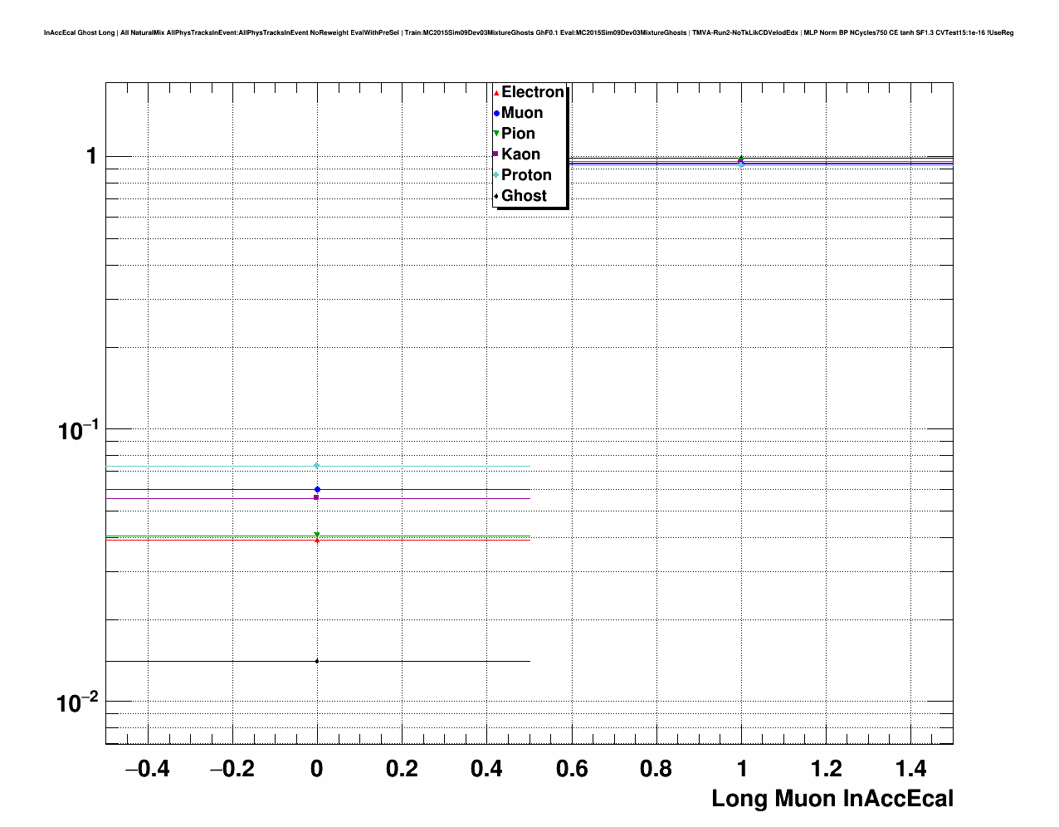The width and height of the screenshot is (1059, 827).
Task: Click the x-axis label 1.4
Action: [911, 769]
